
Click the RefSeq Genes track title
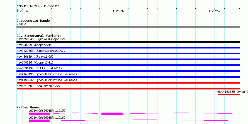pos(28,107)
